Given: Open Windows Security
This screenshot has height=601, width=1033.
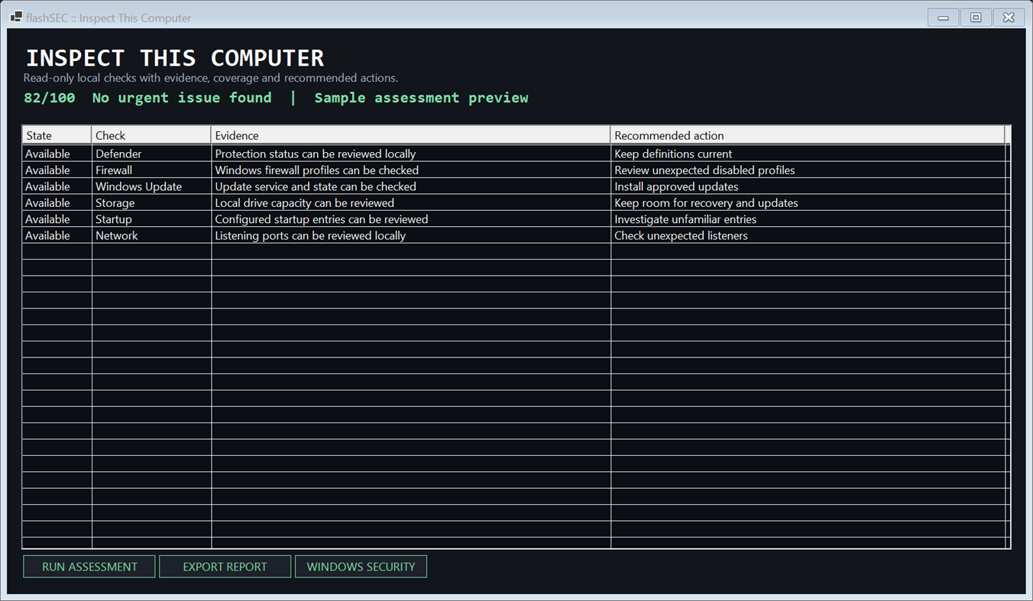Looking at the screenshot, I should (361, 567).
